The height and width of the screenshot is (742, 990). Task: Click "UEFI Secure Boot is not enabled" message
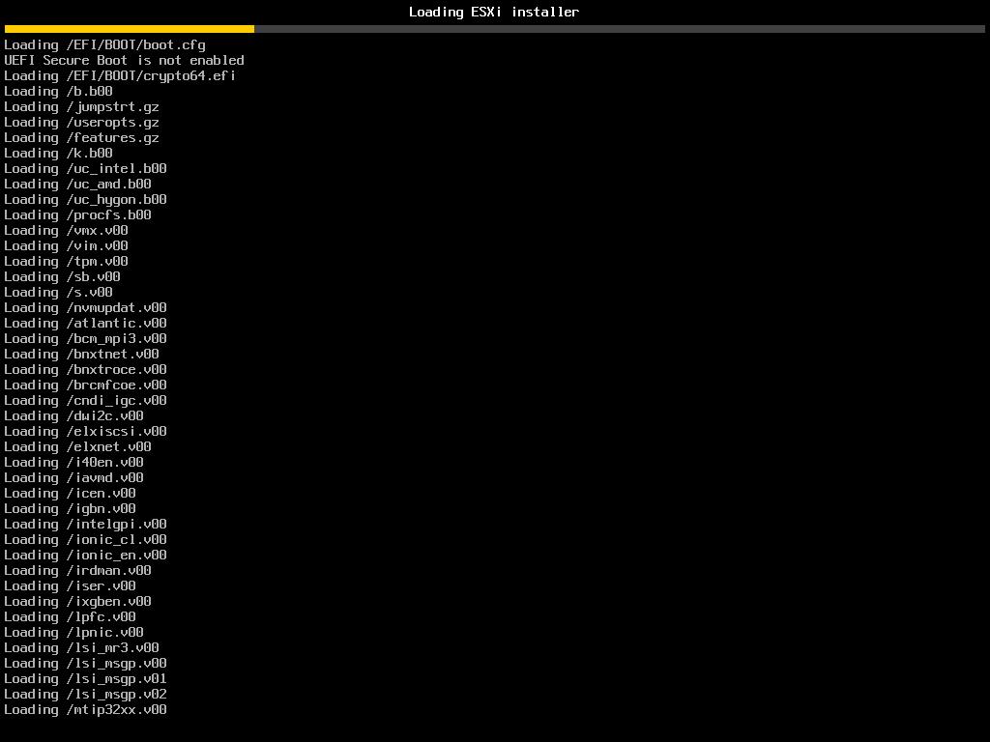[x=124, y=60]
